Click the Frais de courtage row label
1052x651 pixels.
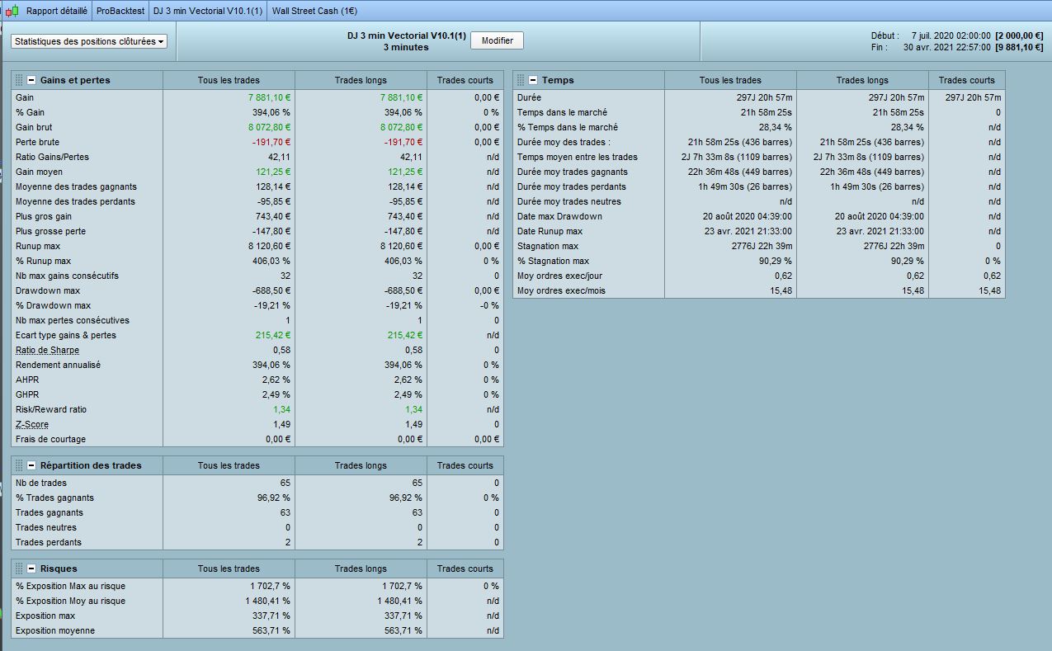(50, 439)
